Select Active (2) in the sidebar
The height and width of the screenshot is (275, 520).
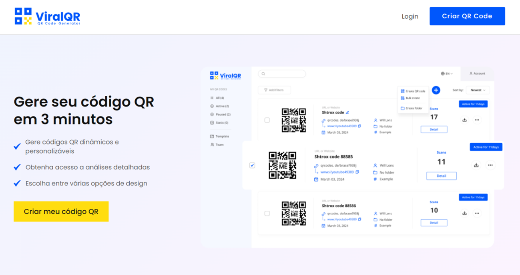click(219, 106)
